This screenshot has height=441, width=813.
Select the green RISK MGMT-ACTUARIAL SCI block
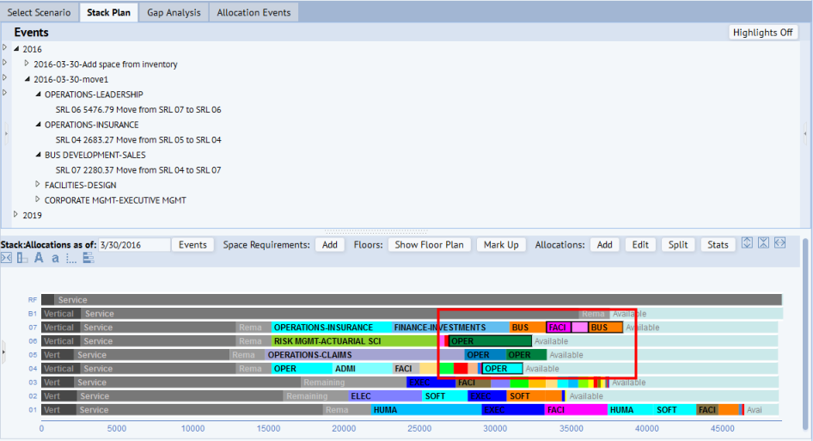(x=355, y=341)
